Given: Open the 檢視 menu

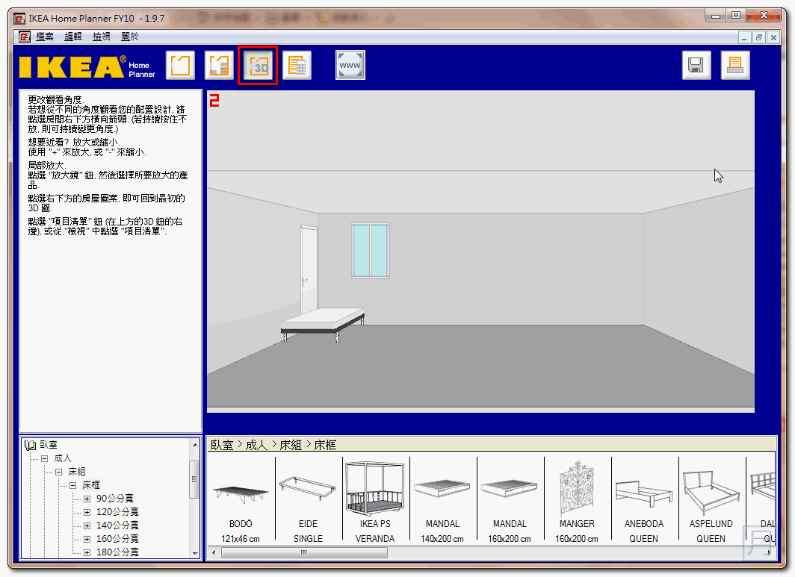Looking at the screenshot, I should point(101,37).
